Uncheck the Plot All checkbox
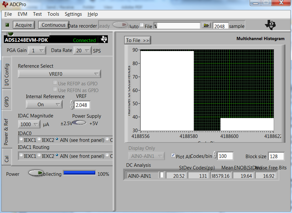This screenshot has height=213, width=292. pos(173,155)
